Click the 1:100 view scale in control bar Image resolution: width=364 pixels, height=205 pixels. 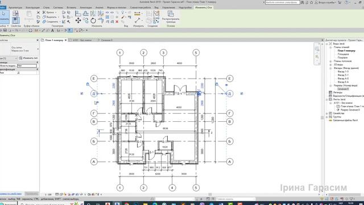click(x=48, y=194)
